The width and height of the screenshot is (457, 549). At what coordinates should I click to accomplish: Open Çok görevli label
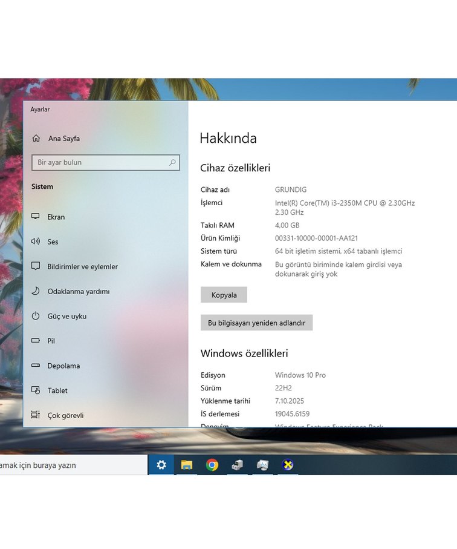[65, 416]
